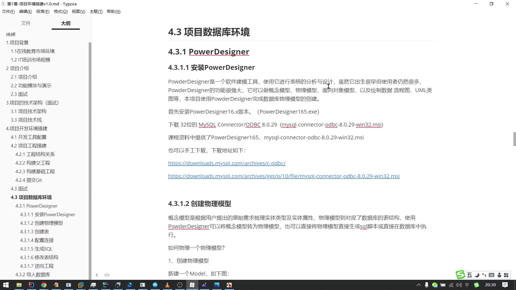Viewport: 516px width, 290px height.
Task: Click microphone icon in system tray
Action: 427,285
